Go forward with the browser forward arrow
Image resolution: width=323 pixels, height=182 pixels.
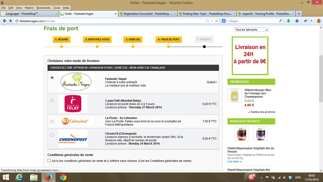[x=10, y=21]
